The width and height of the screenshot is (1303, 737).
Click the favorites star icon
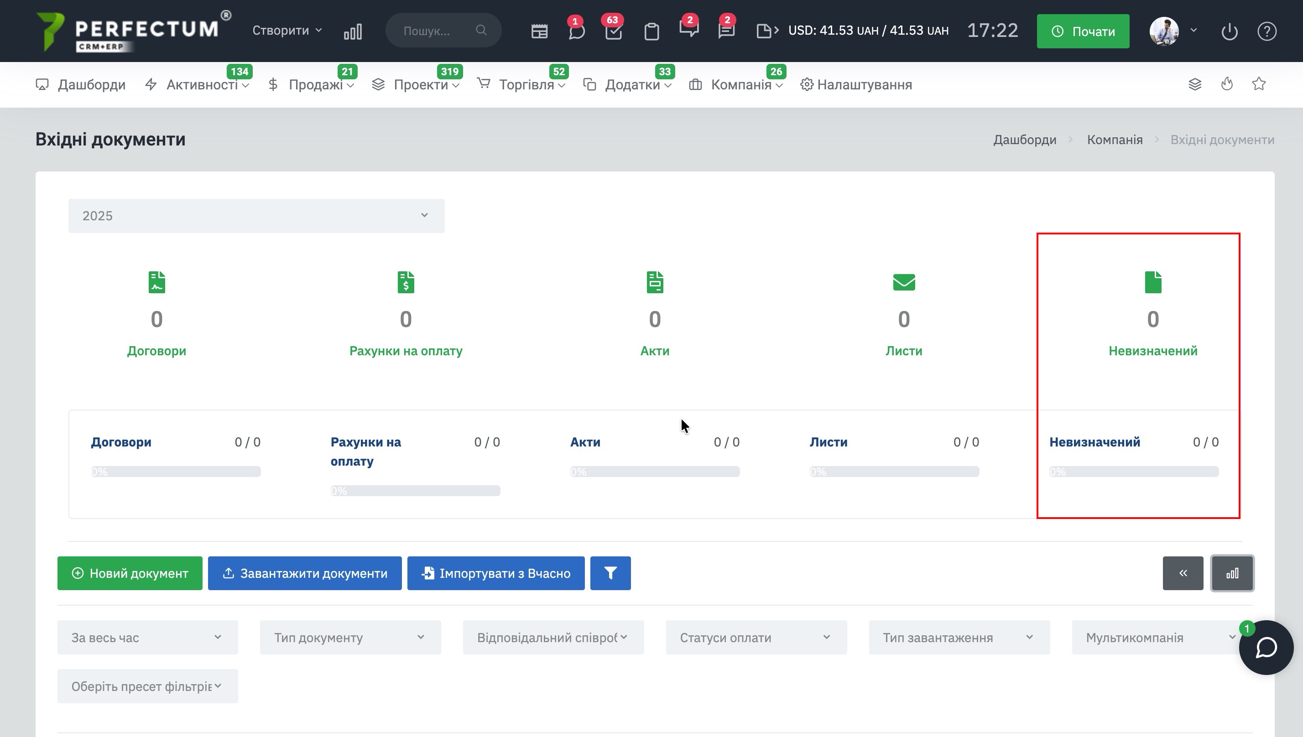point(1259,84)
